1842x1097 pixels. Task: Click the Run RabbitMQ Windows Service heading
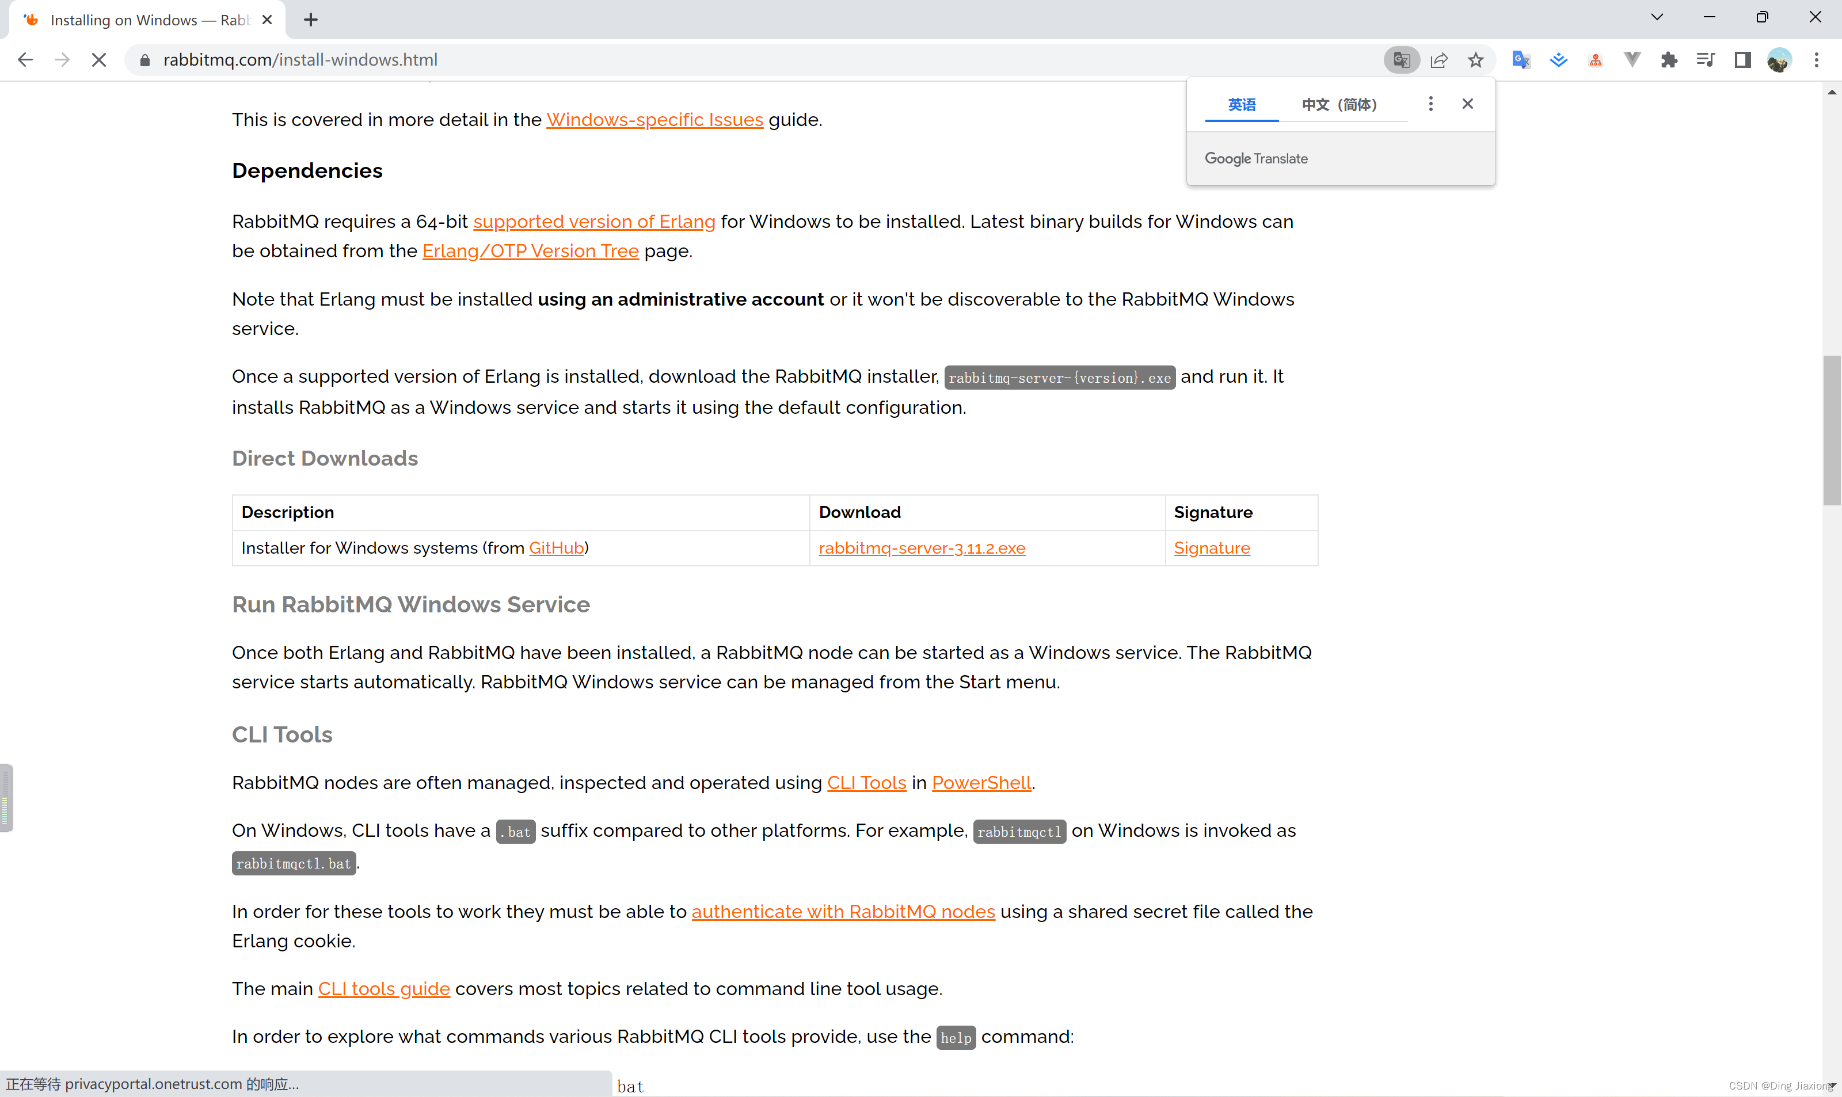coord(411,605)
